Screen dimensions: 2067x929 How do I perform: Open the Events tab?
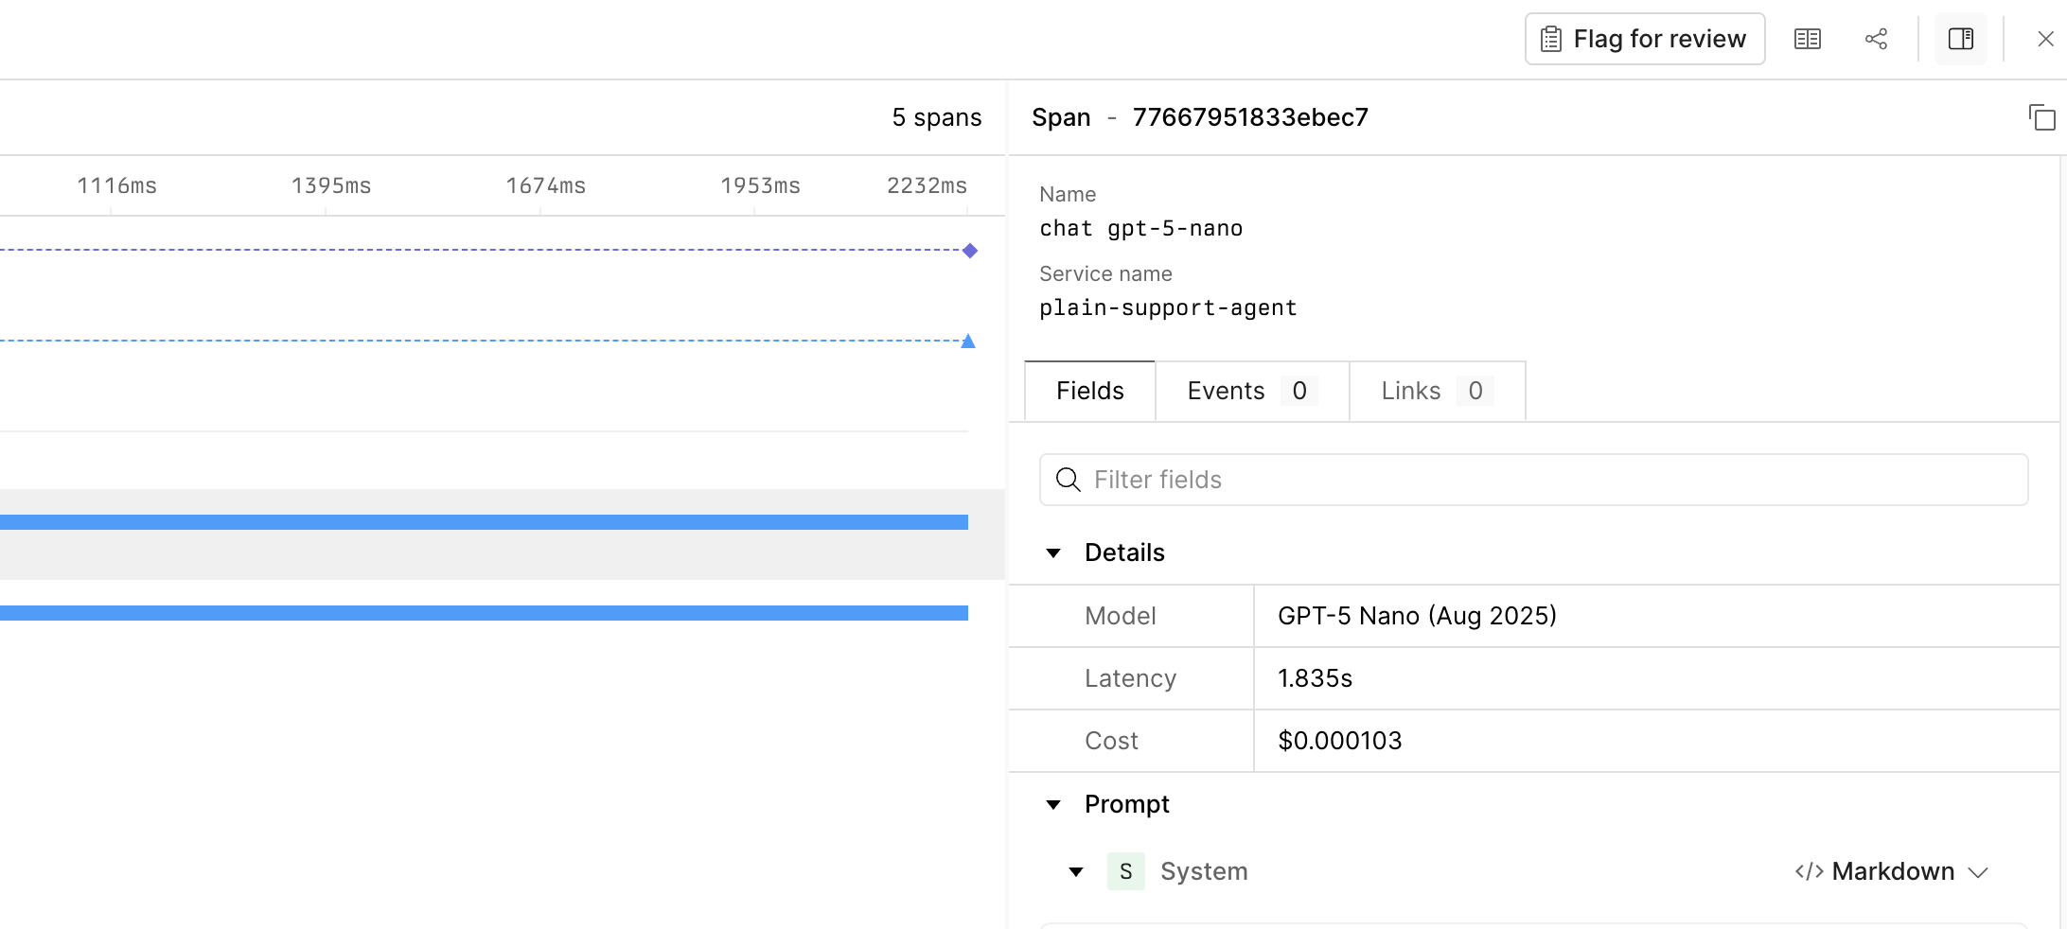click(1251, 391)
